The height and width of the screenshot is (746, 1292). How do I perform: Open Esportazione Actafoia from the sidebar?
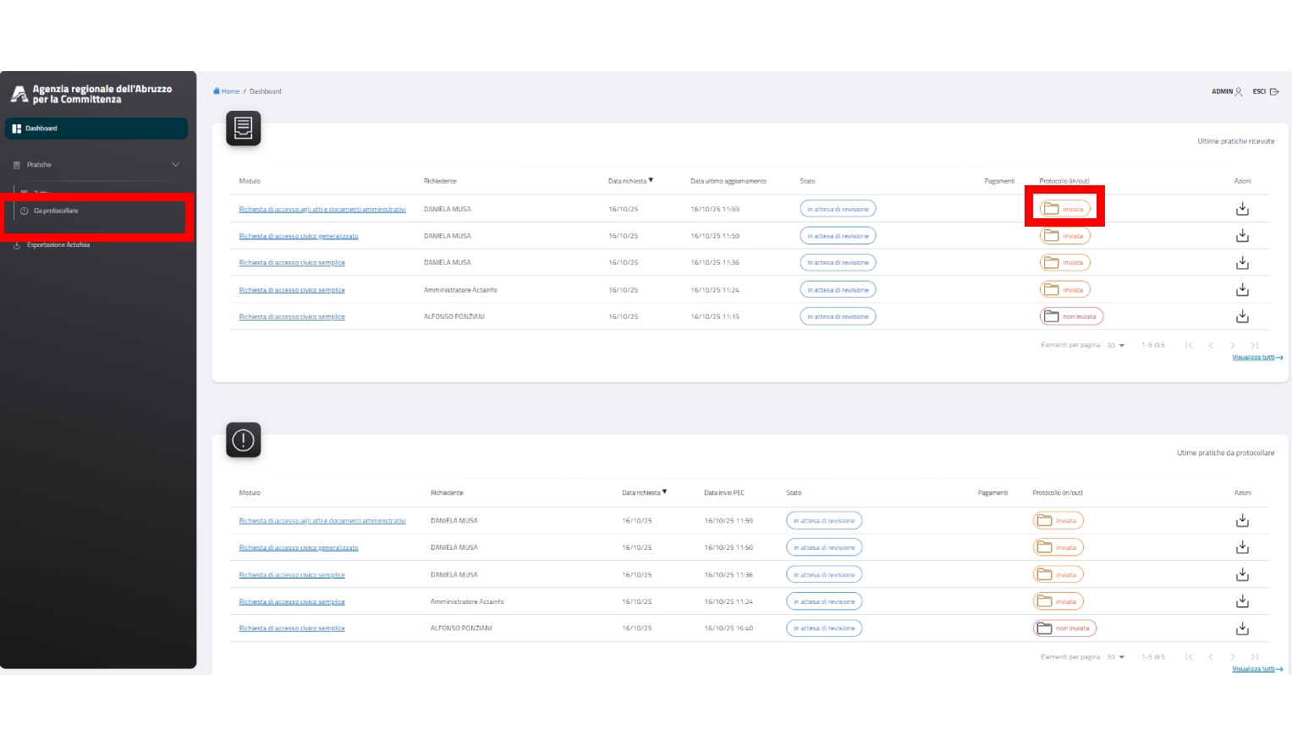click(x=58, y=245)
